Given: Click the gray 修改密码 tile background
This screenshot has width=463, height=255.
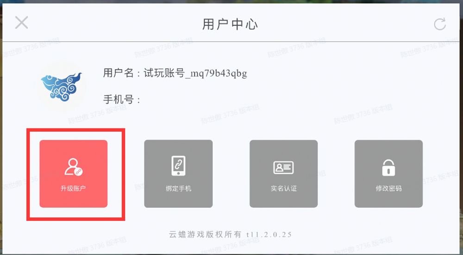Looking at the screenshot, I should [x=388, y=174].
